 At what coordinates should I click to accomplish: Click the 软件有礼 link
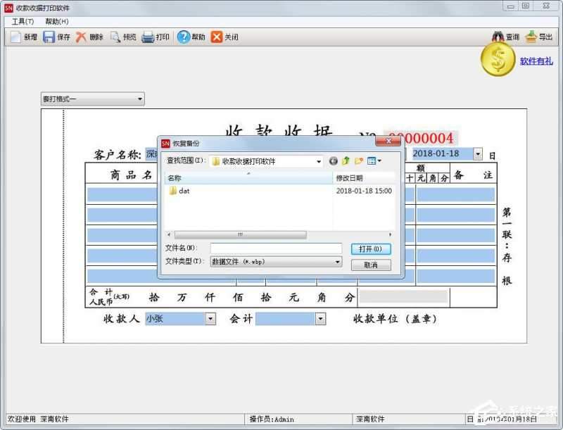click(536, 61)
